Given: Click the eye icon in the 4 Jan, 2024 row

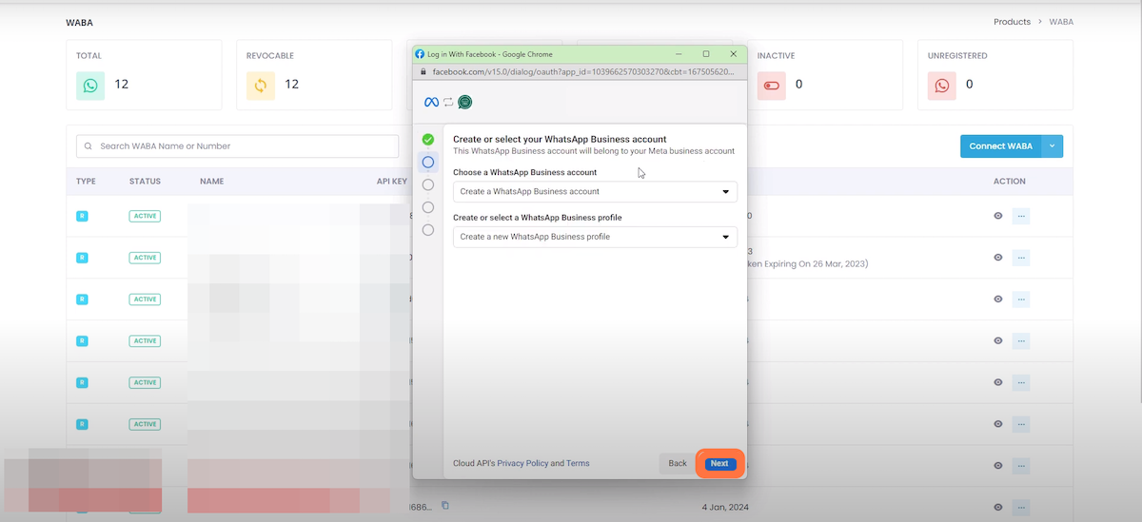Looking at the screenshot, I should (x=998, y=507).
